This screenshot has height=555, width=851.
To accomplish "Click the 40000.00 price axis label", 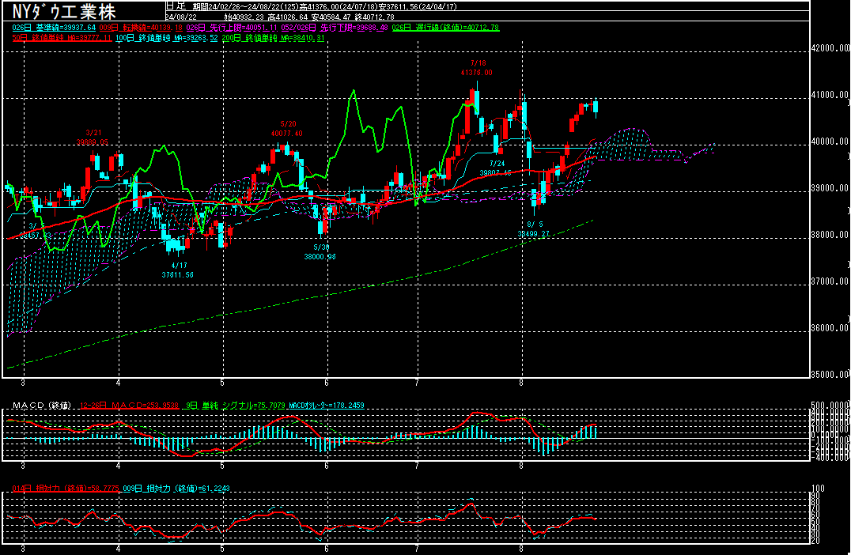I will click(x=830, y=142).
